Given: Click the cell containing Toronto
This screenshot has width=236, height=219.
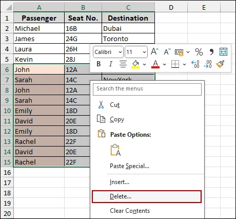Looking at the screenshot, I should tap(128, 39).
